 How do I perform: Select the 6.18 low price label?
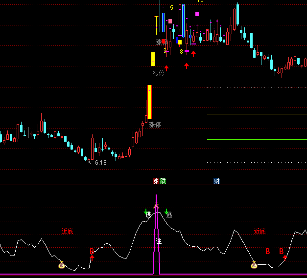point(100,163)
